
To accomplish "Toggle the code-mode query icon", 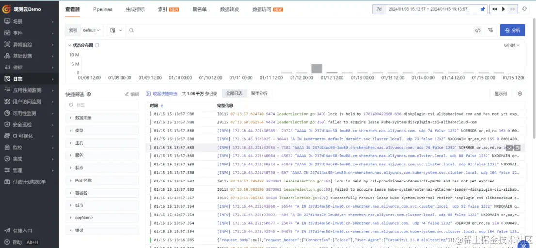I will [x=478, y=30].
